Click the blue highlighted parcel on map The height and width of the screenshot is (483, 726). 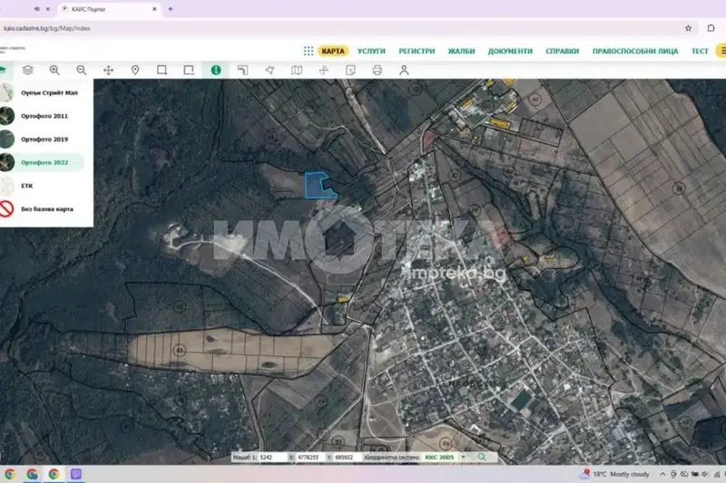tap(317, 186)
